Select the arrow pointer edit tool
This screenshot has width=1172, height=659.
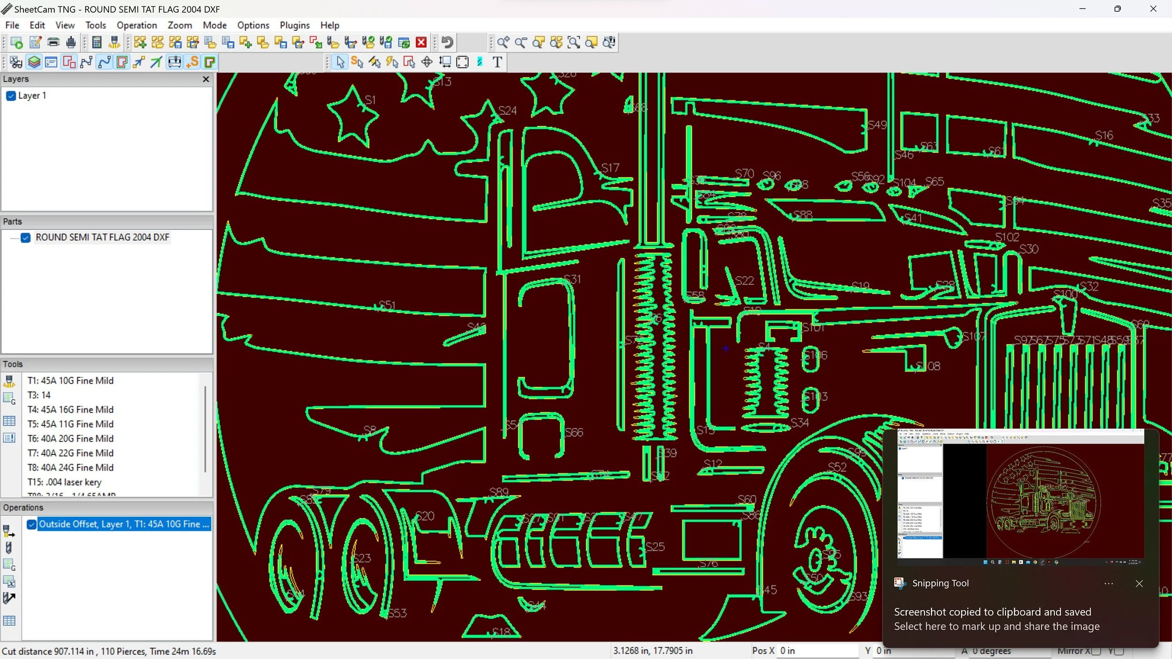click(340, 62)
